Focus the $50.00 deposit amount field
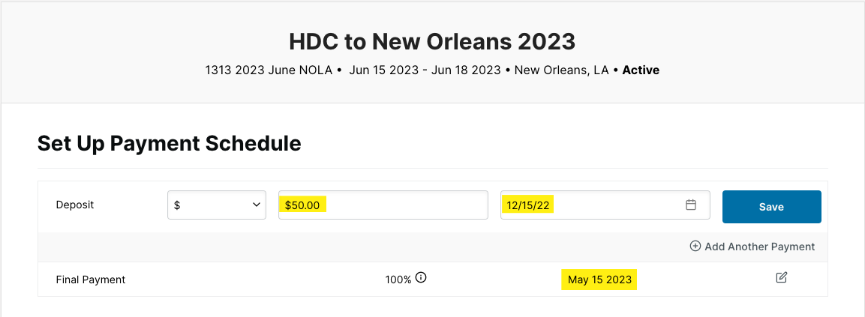865x317 pixels. point(383,205)
